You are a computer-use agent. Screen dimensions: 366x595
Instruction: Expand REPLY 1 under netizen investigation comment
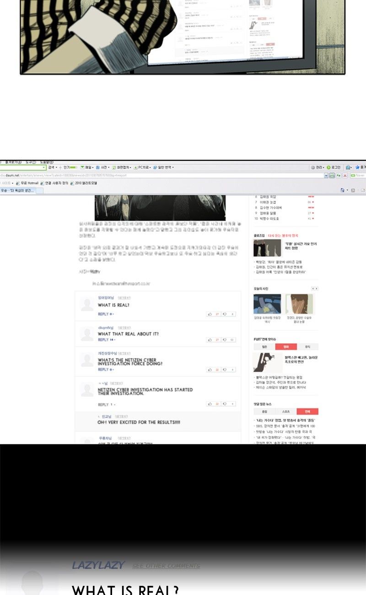point(107,405)
